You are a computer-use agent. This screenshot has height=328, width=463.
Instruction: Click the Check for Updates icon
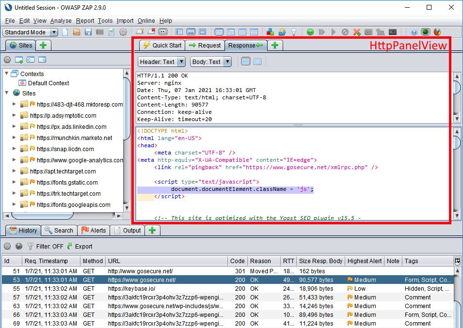(x=282, y=32)
